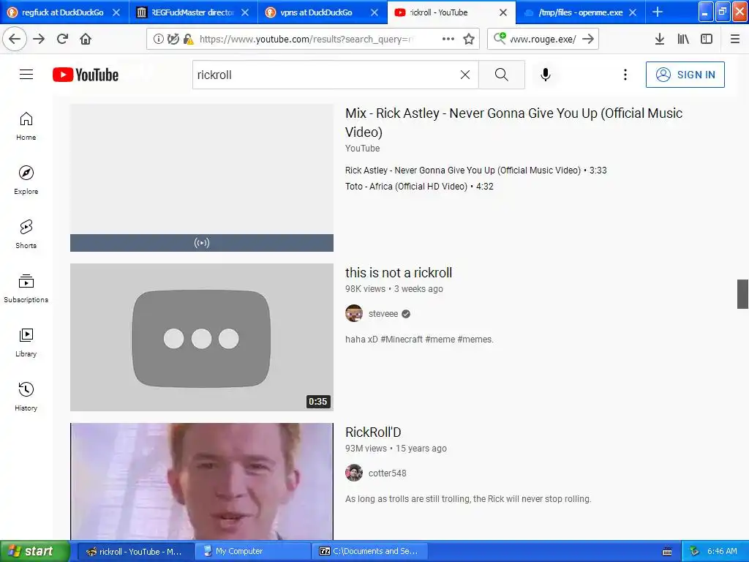The image size is (749, 562).
Task: Visit steveee channel link
Action: click(x=383, y=313)
